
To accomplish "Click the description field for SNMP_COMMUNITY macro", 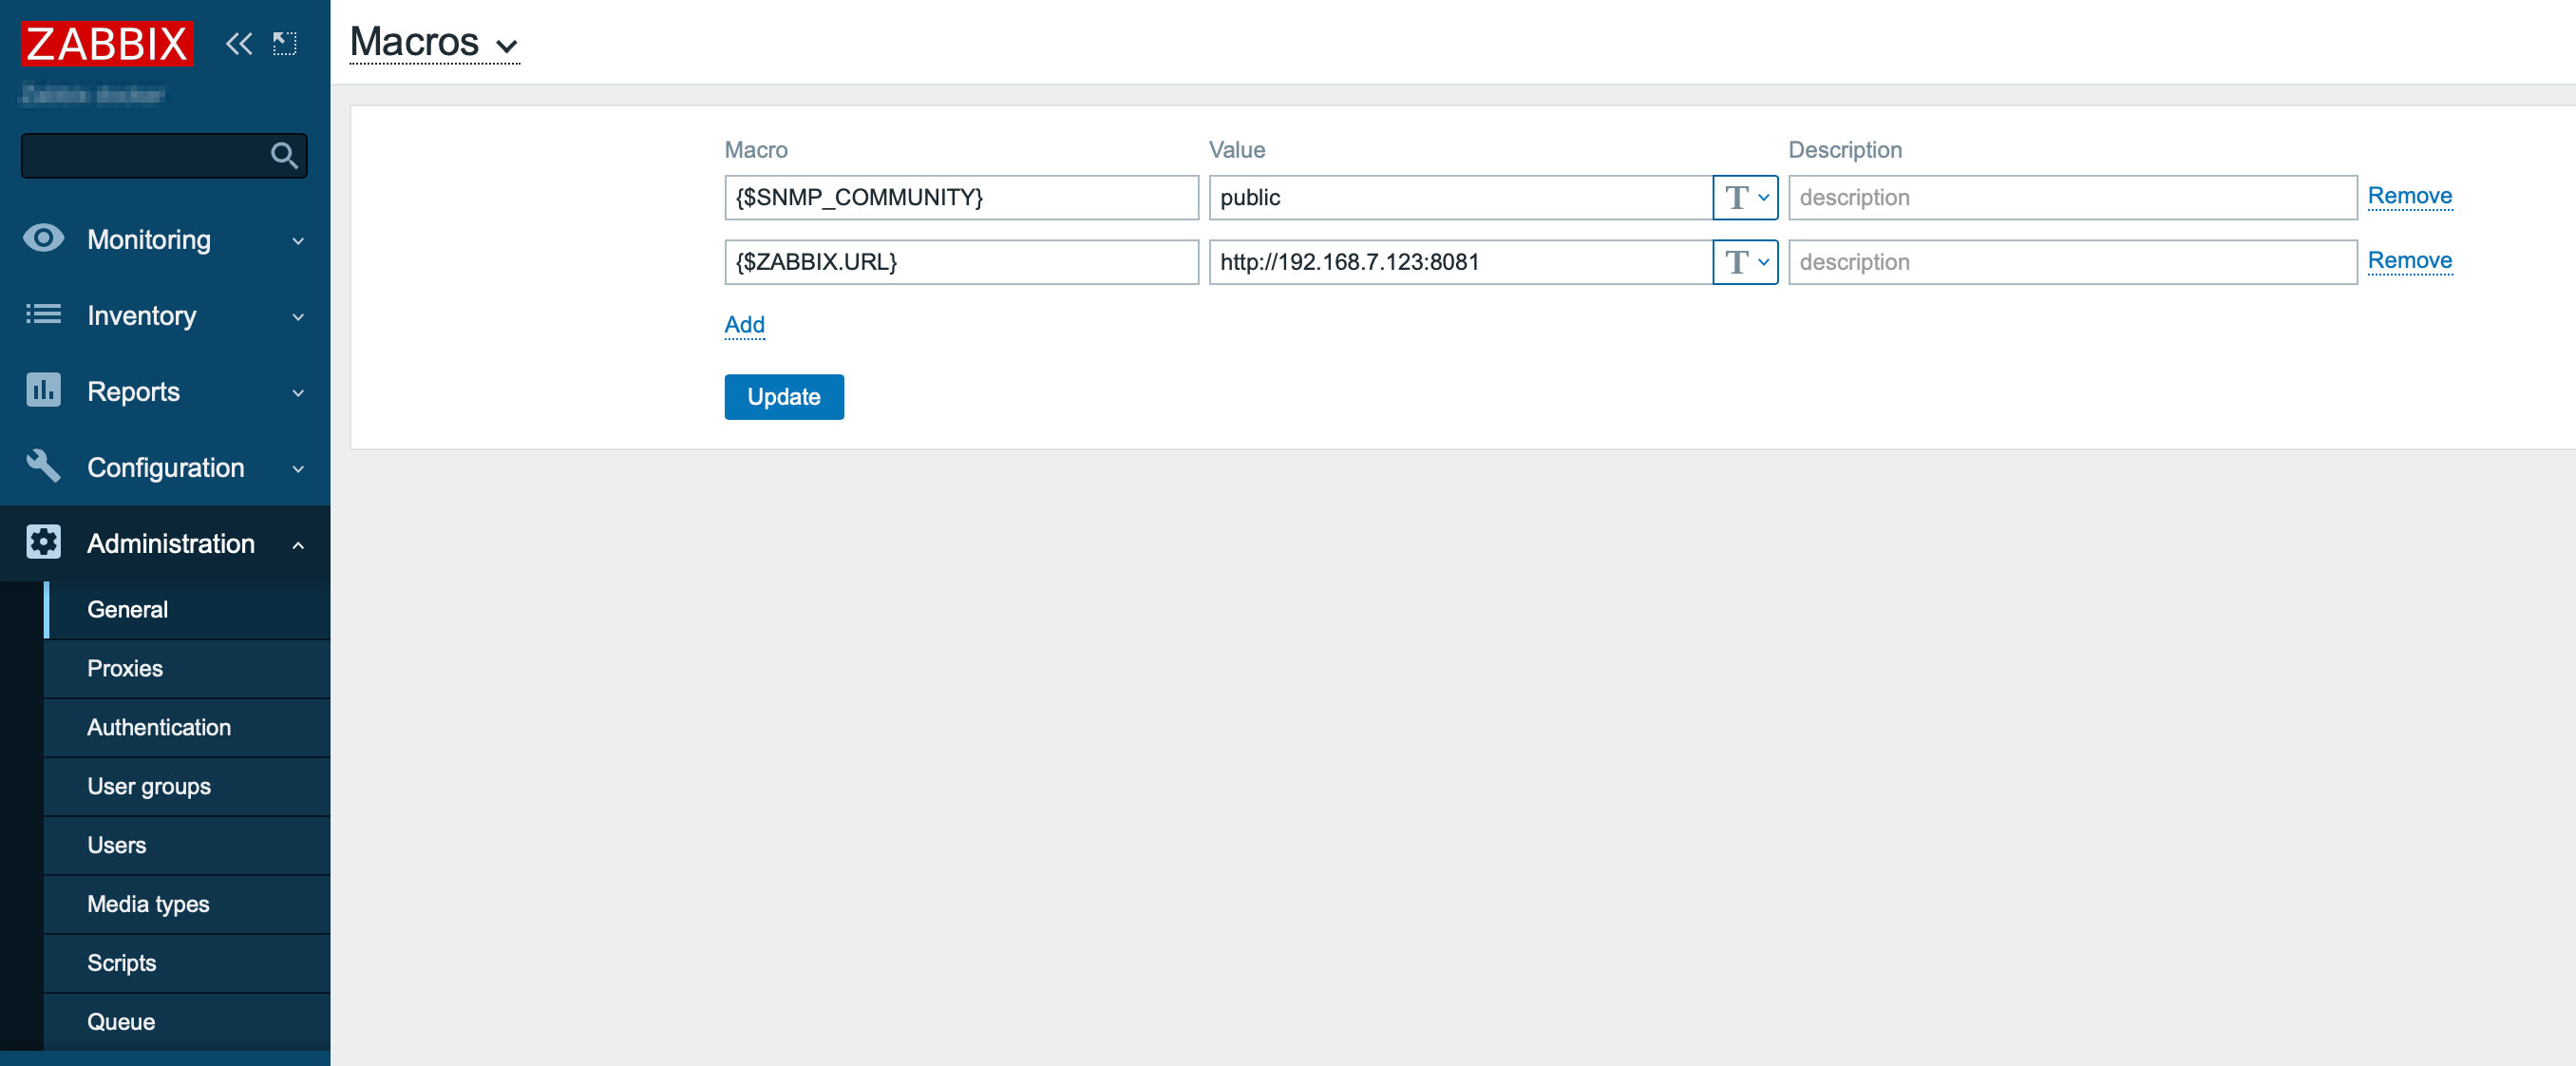I will click(x=2071, y=198).
